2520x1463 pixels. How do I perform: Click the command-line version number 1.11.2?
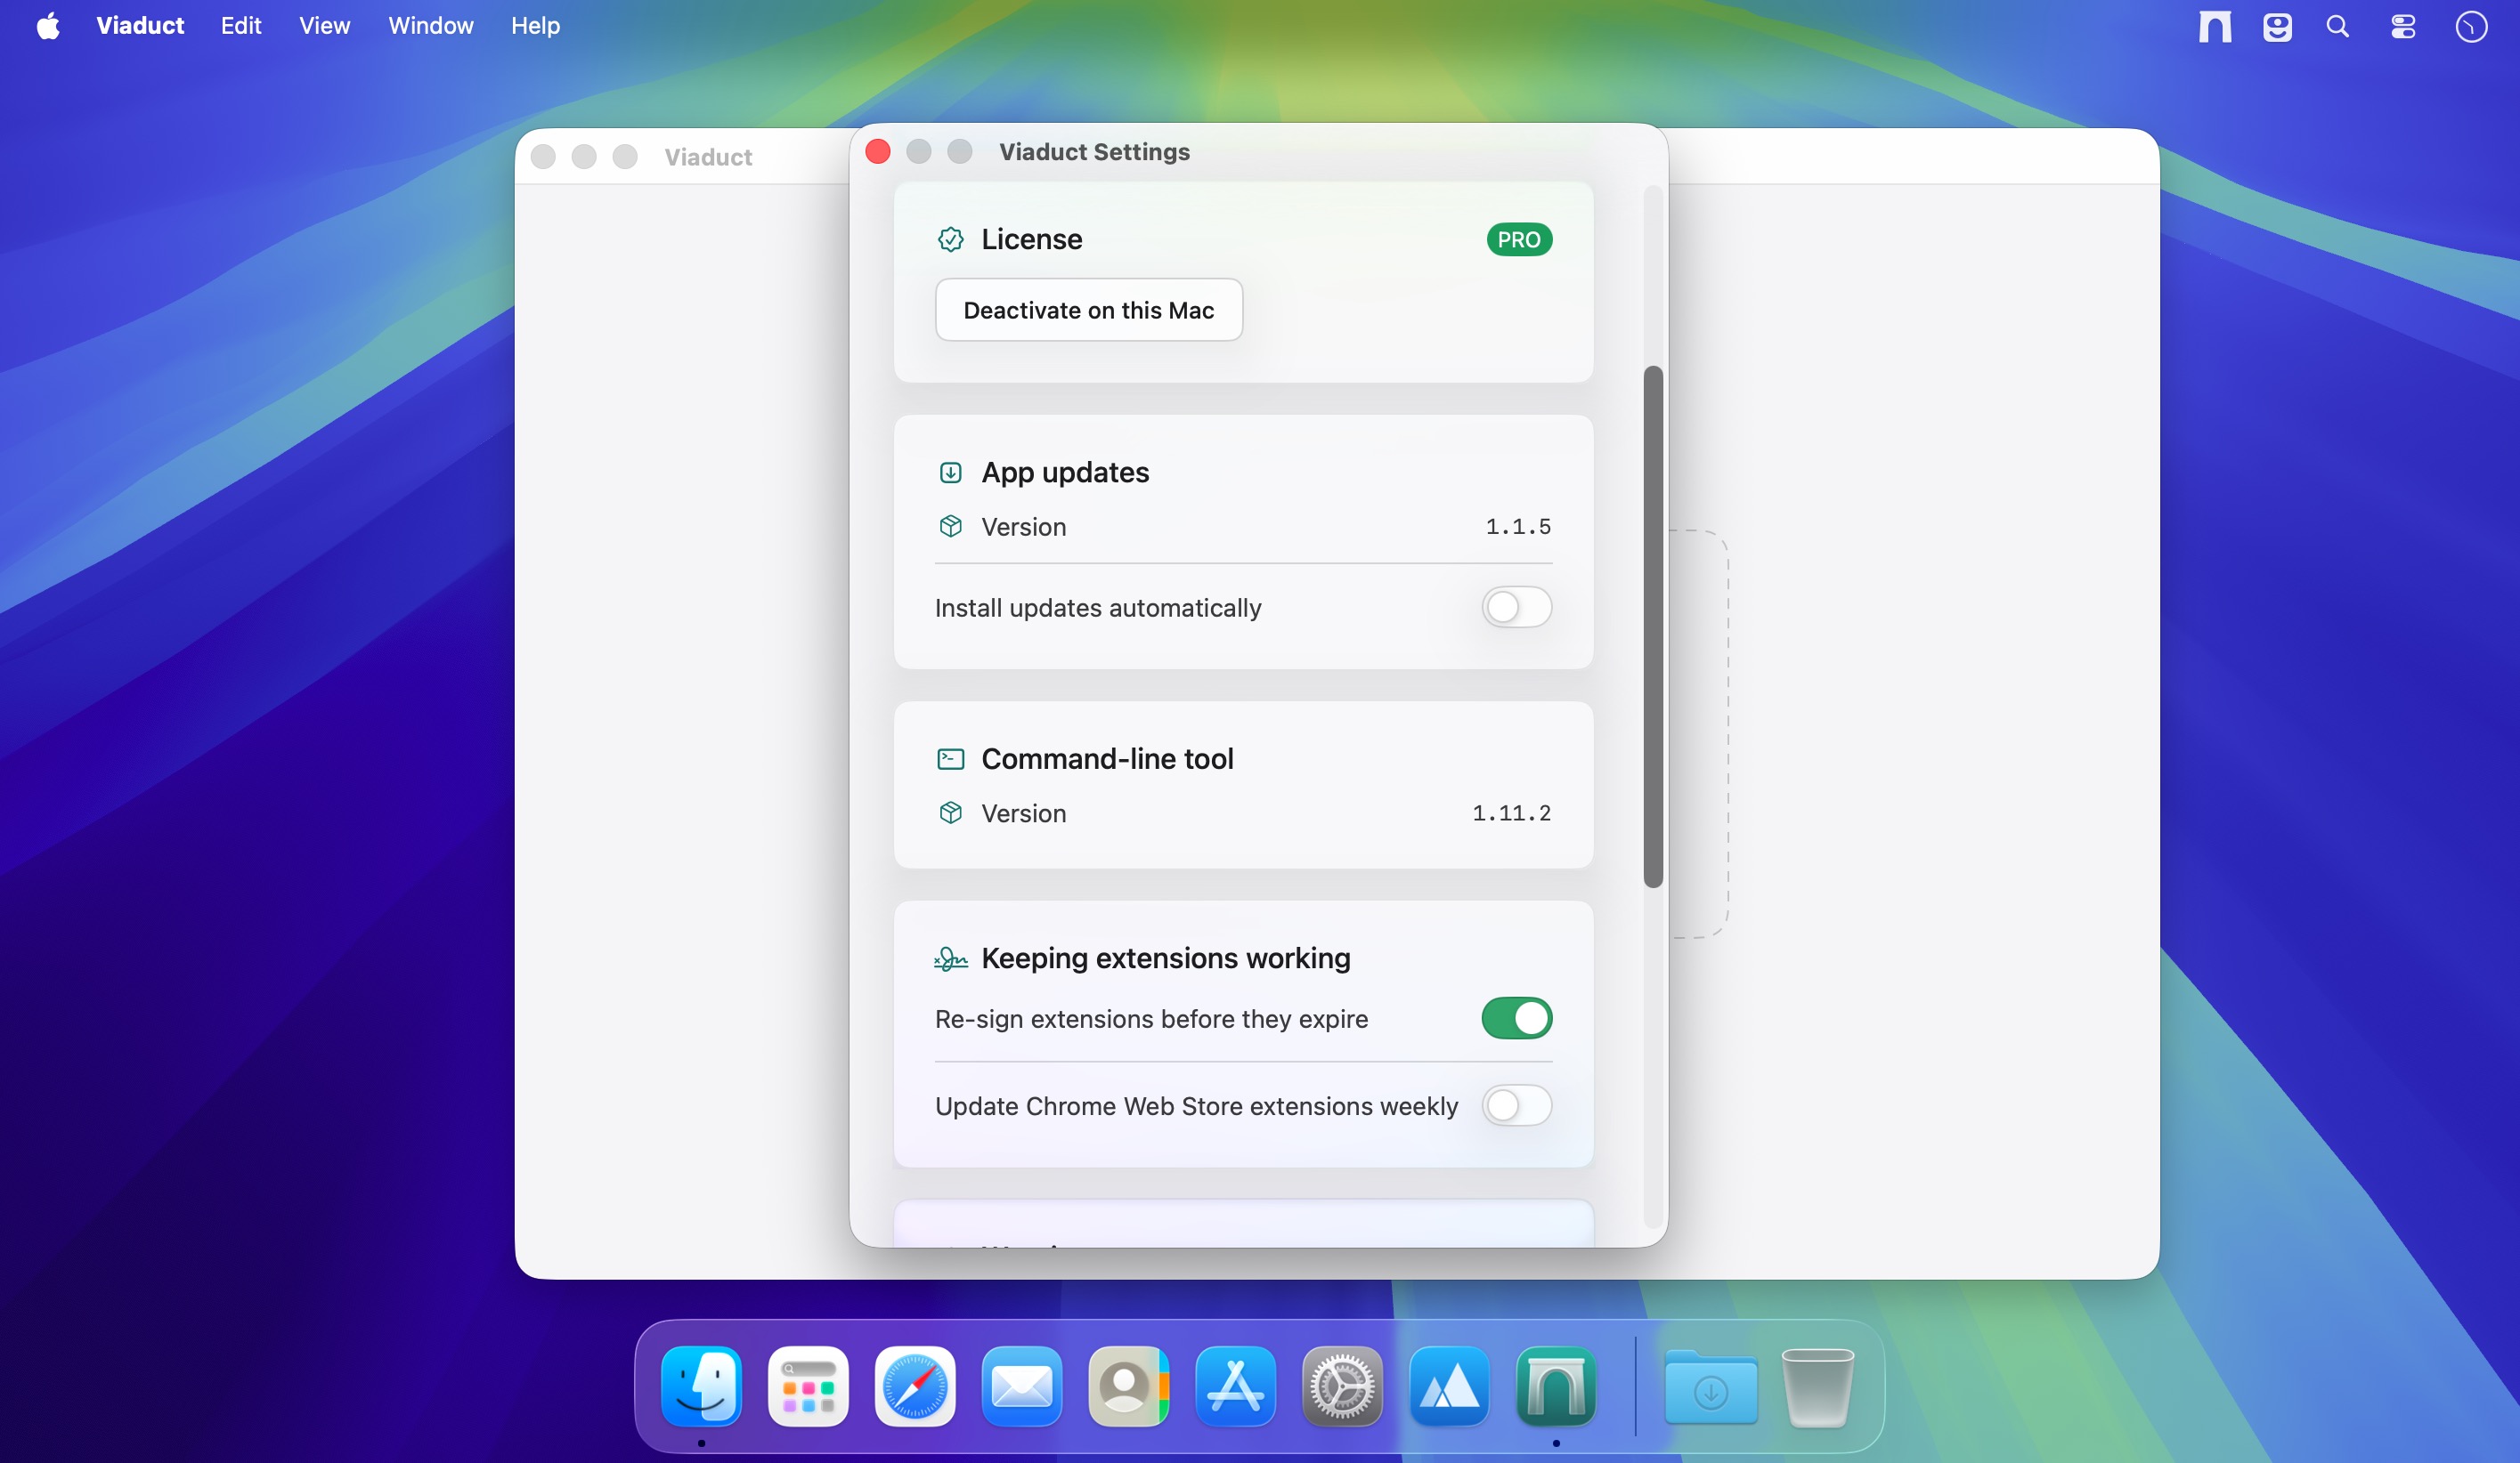click(x=1511, y=813)
